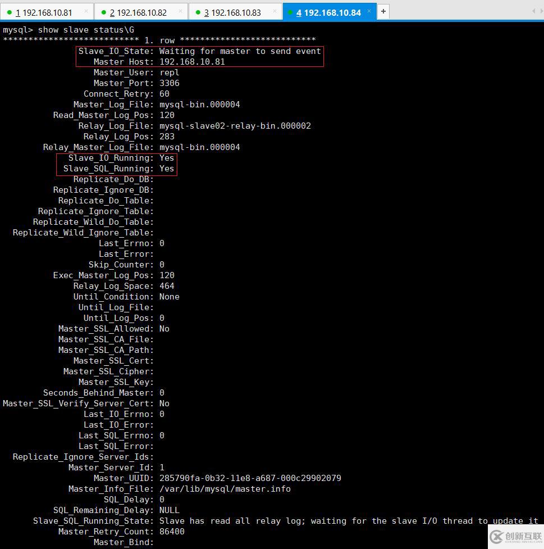Screen dimensions: 544x549
Task: Select active tab 4 192.168.10.84
Action: (328, 12)
